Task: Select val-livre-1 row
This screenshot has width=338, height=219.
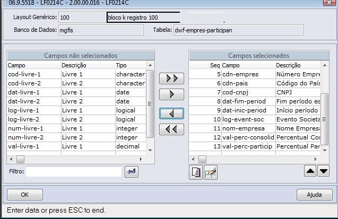Action: click(76, 147)
